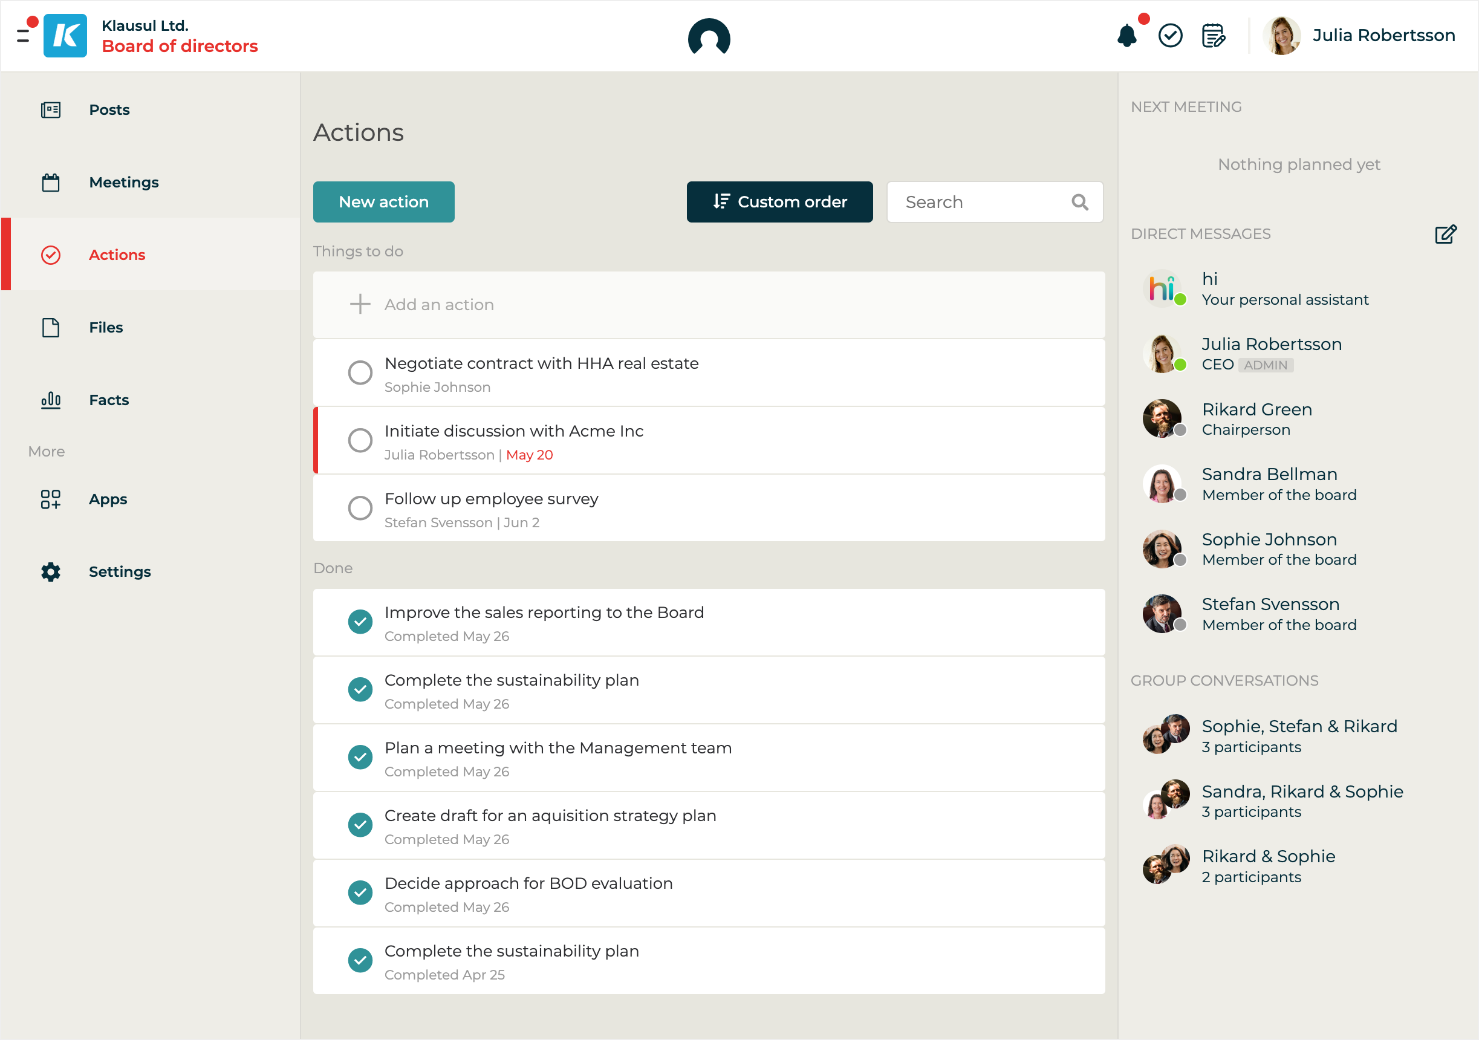This screenshot has height=1040, width=1479.
Task: Click the plus icon beside Add an action
Action: 360,304
